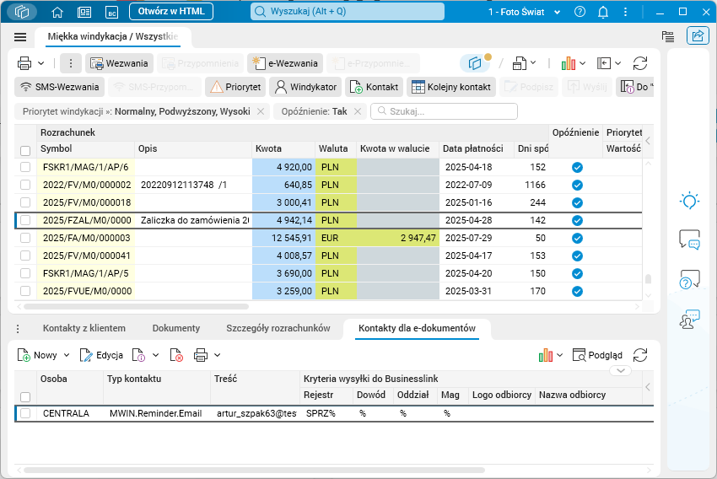Check the row FSKR1/MAG/1/AP/5
Image resolution: width=717 pixels, height=479 pixels.
pyautogui.click(x=25, y=273)
